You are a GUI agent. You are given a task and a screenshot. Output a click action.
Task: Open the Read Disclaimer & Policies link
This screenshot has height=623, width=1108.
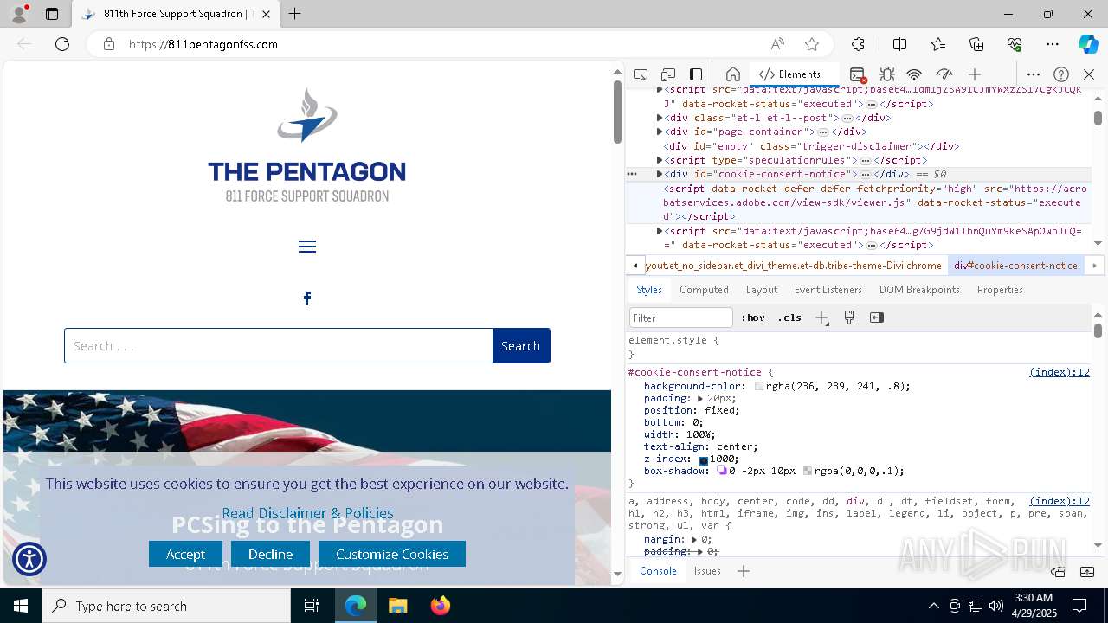pyautogui.click(x=307, y=513)
